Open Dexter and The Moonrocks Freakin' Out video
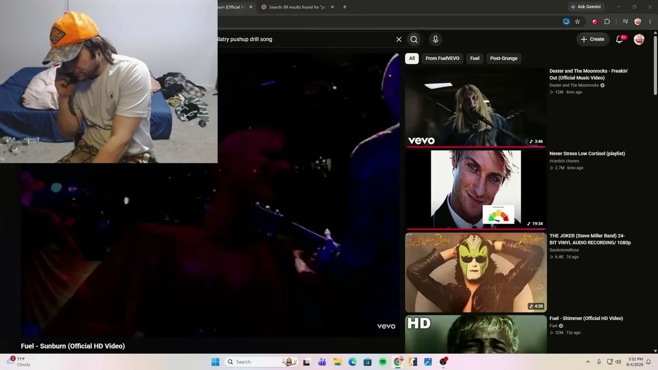The height and width of the screenshot is (370, 658). tap(589, 75)
